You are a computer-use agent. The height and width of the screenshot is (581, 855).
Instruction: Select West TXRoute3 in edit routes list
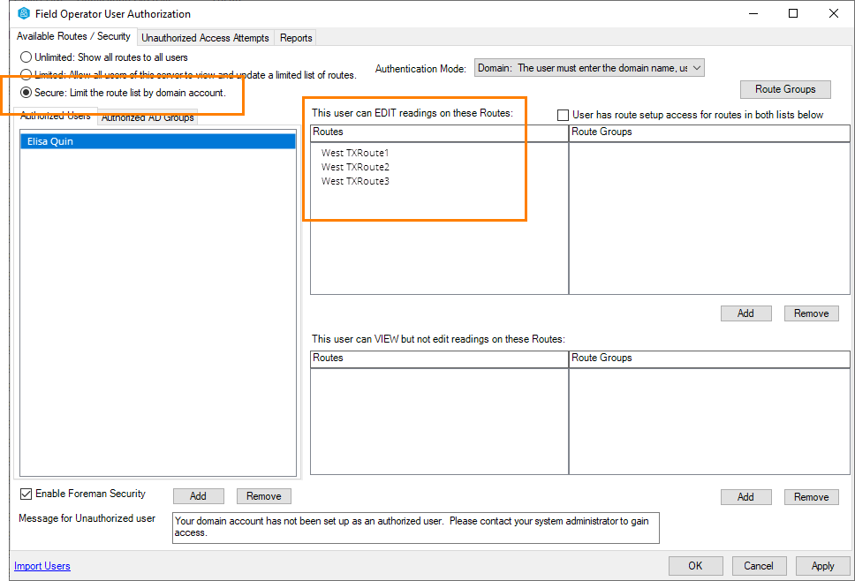click(355, 181)
